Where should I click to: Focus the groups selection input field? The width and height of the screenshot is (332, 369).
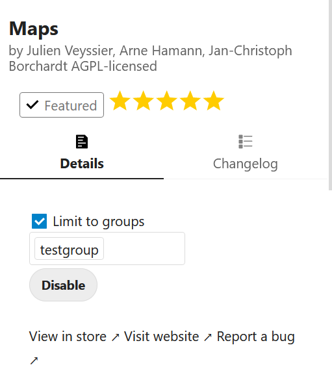107,249
